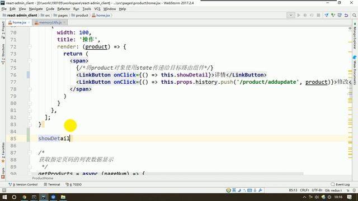Open the Edit menu
Screen dimensions: 358x201
click(12, 9)
